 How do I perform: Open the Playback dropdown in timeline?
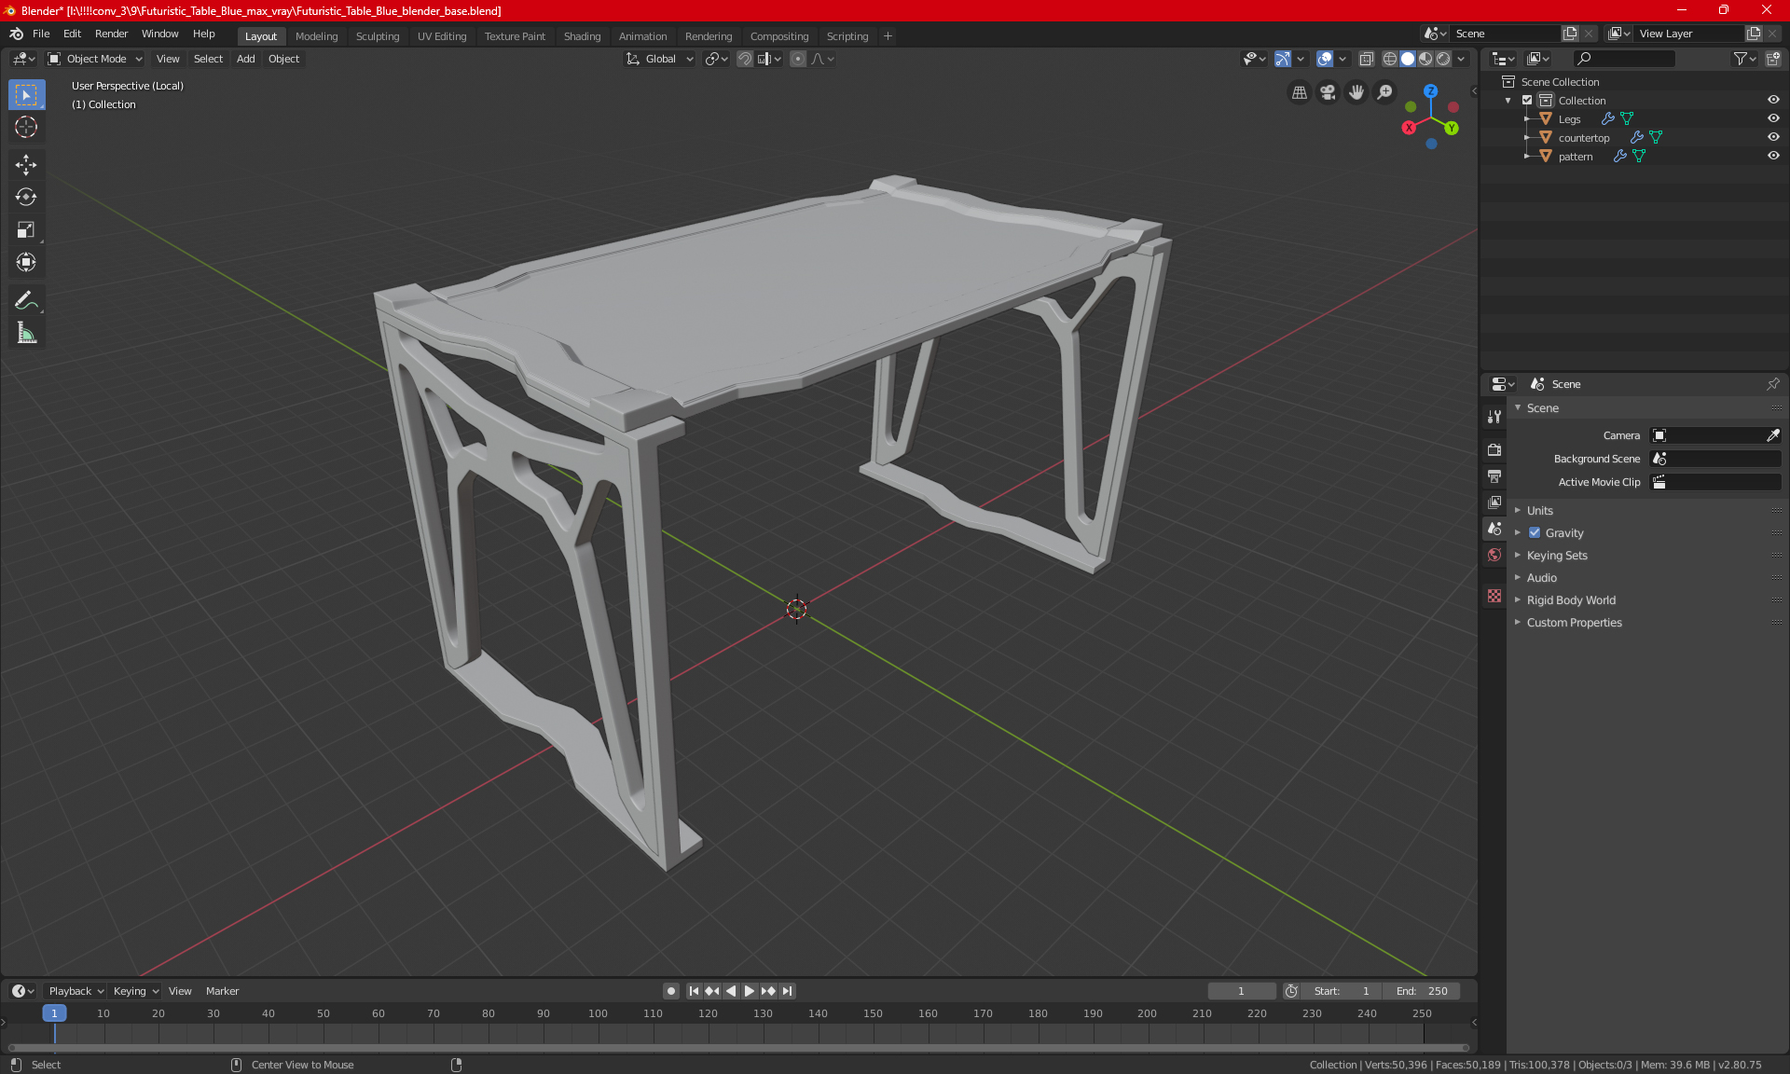(x=76, y=991)
